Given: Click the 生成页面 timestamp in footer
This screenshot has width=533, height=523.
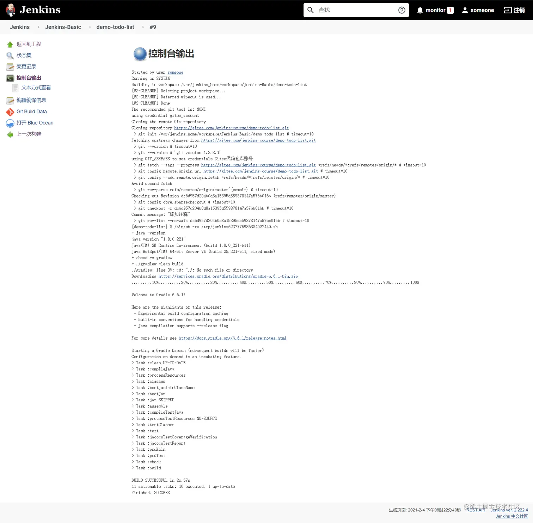Looking at the screenshot, I should pyautogui.click(x=425, y=510).
